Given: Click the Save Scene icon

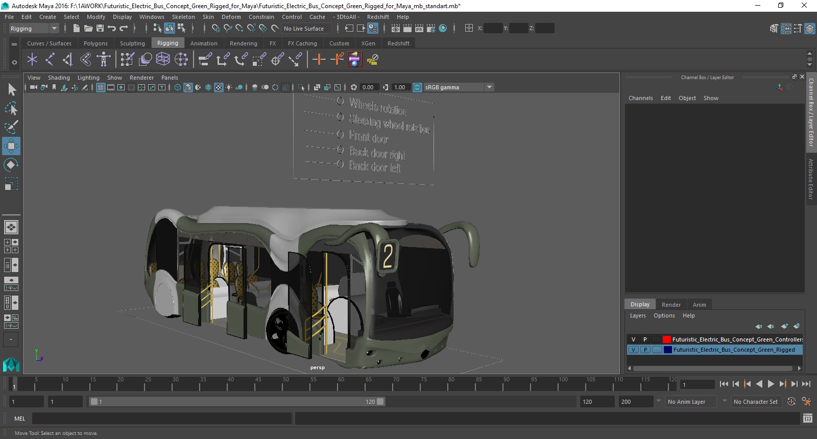Looking at the screenshot, I should click(100, 29).
